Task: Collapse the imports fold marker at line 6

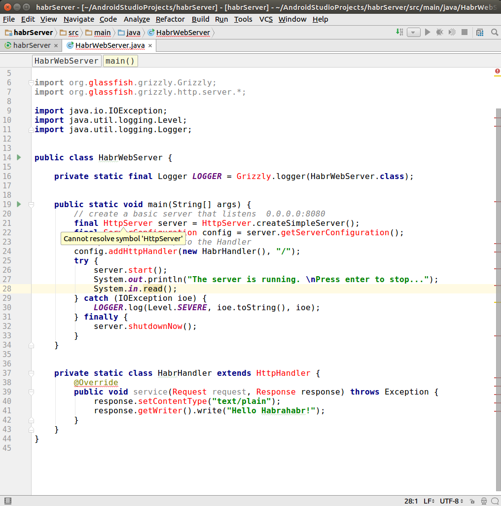Action: (x=31, y=83)
